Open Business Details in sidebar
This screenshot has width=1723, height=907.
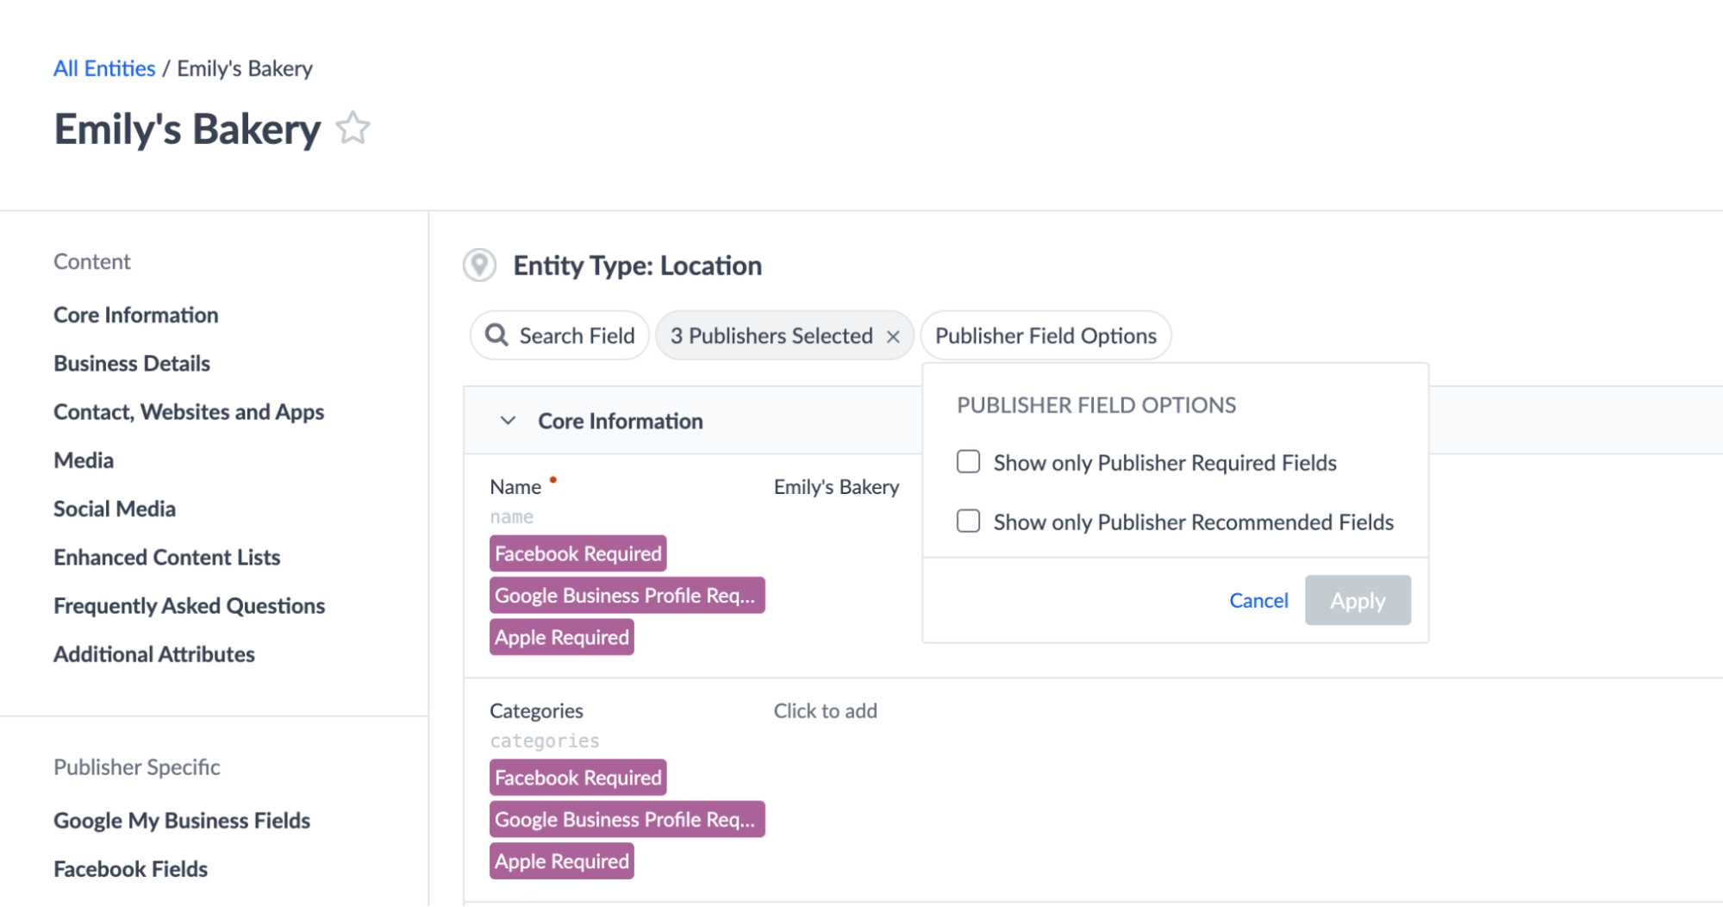pyautogui.click(x=132, y=363)
